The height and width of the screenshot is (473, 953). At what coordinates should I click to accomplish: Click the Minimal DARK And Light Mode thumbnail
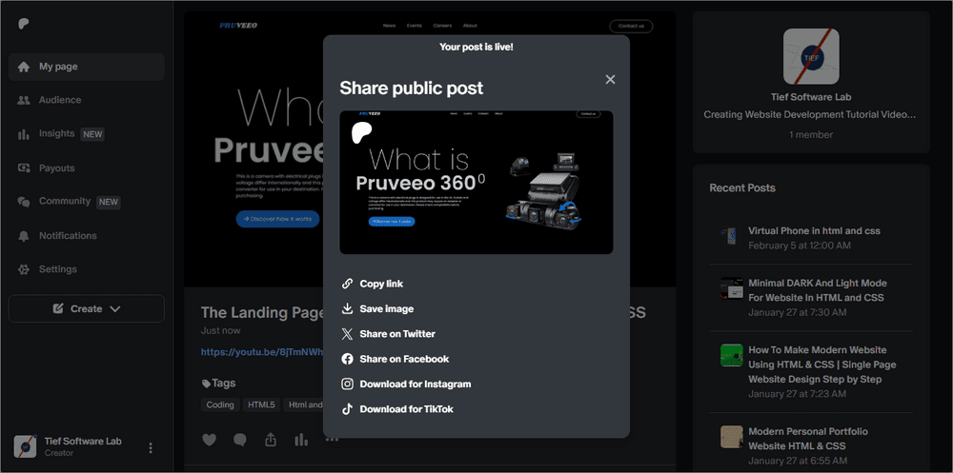click(732, 287)
